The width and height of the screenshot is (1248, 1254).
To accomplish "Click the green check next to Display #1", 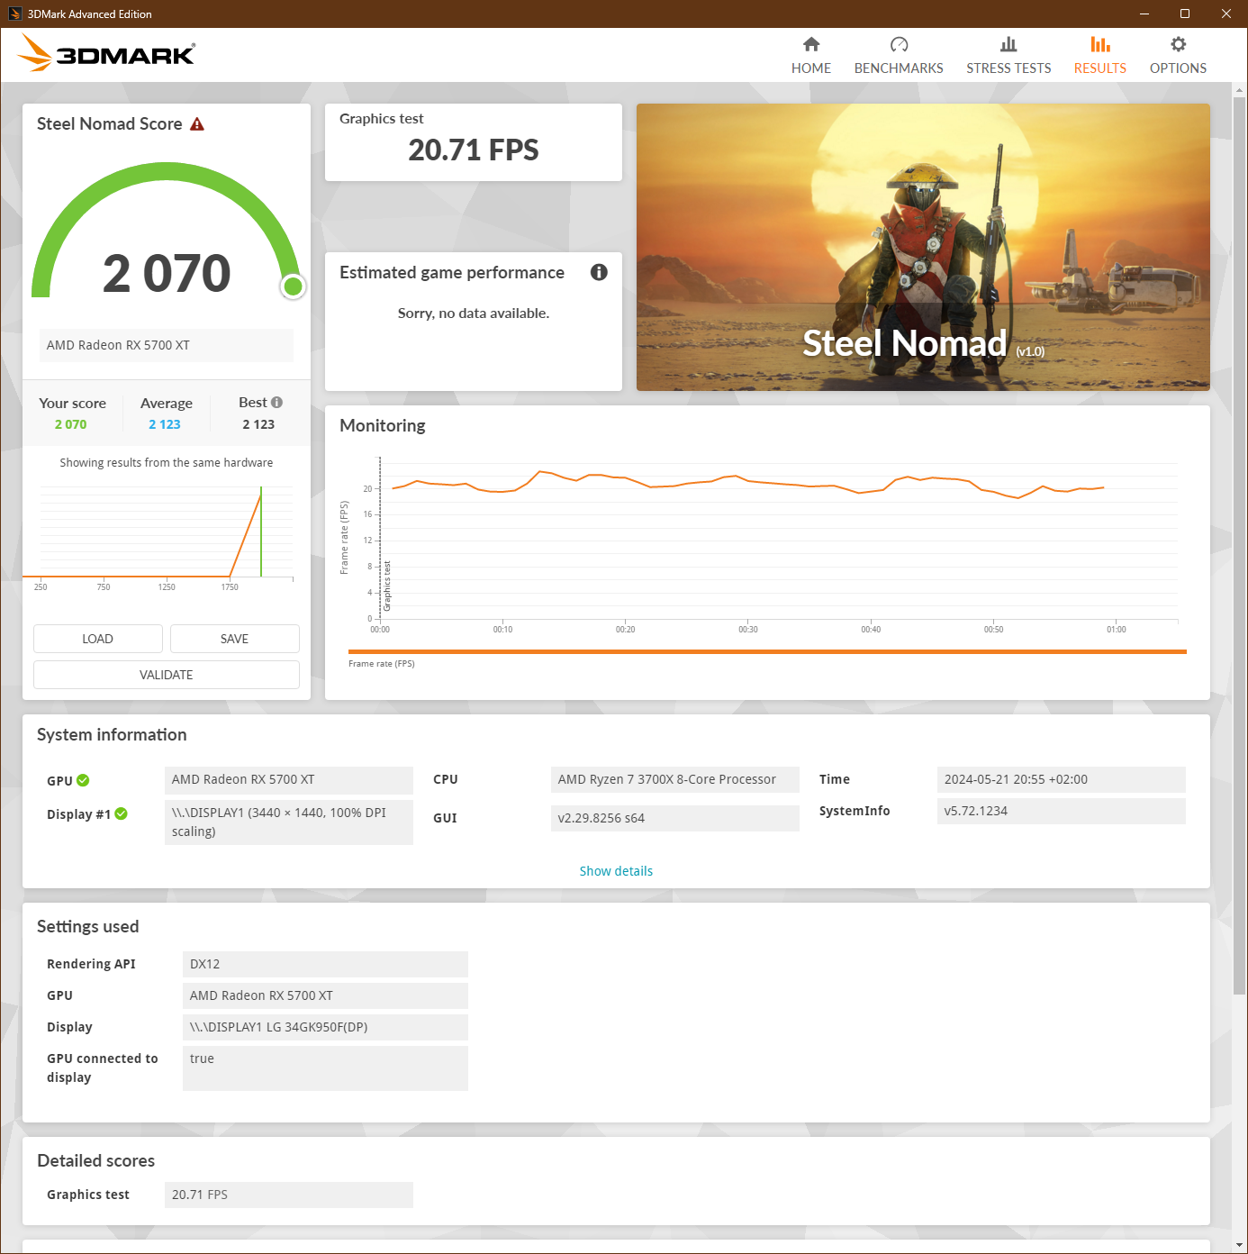I will point(122,813).
